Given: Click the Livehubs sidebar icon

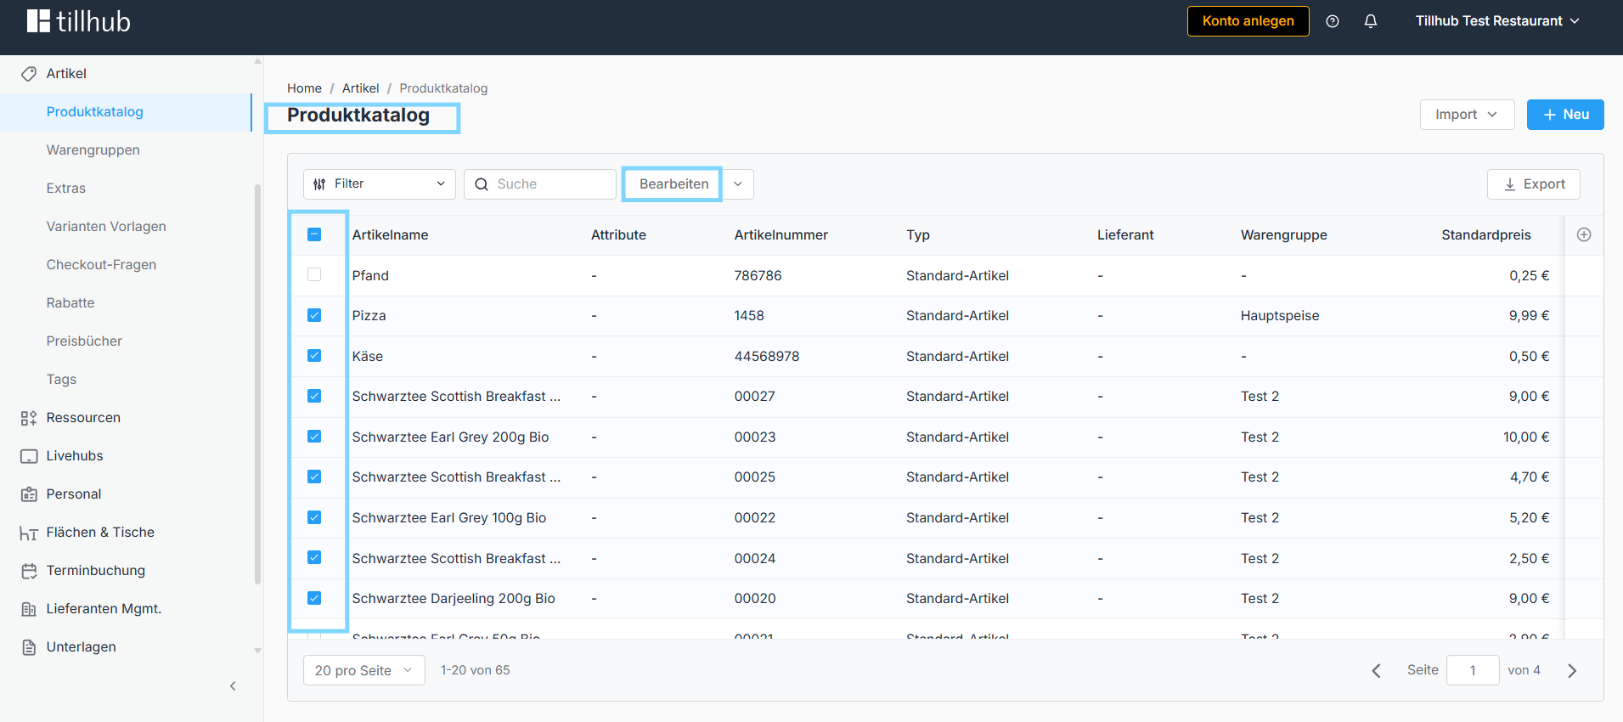Looking at the screenshot, I should pyautogui.click(x=29, y=456).
